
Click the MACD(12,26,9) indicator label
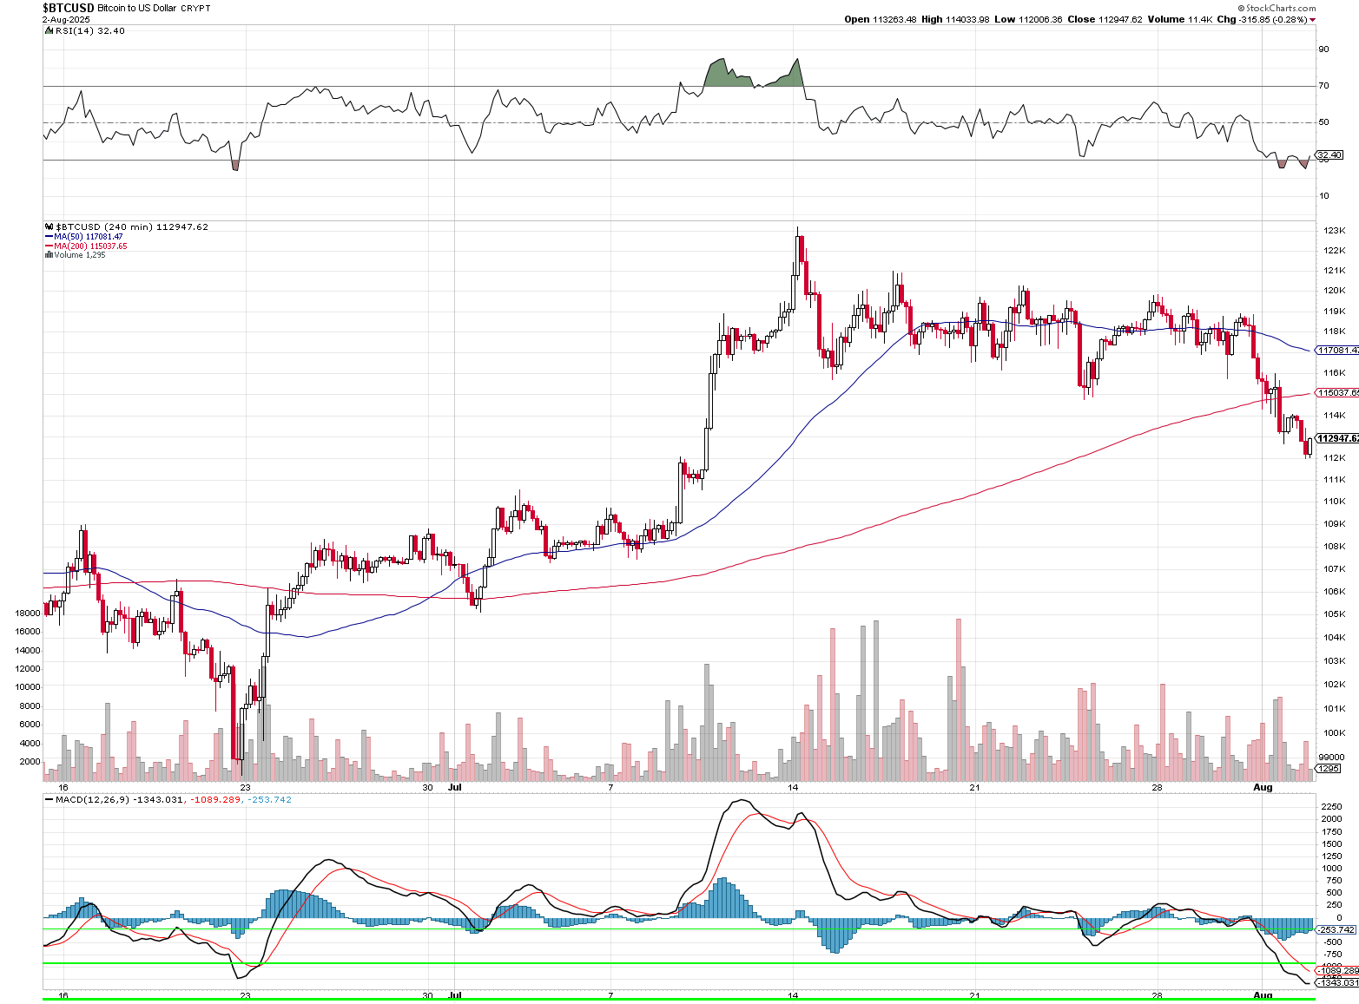click(x=92, y=799)
